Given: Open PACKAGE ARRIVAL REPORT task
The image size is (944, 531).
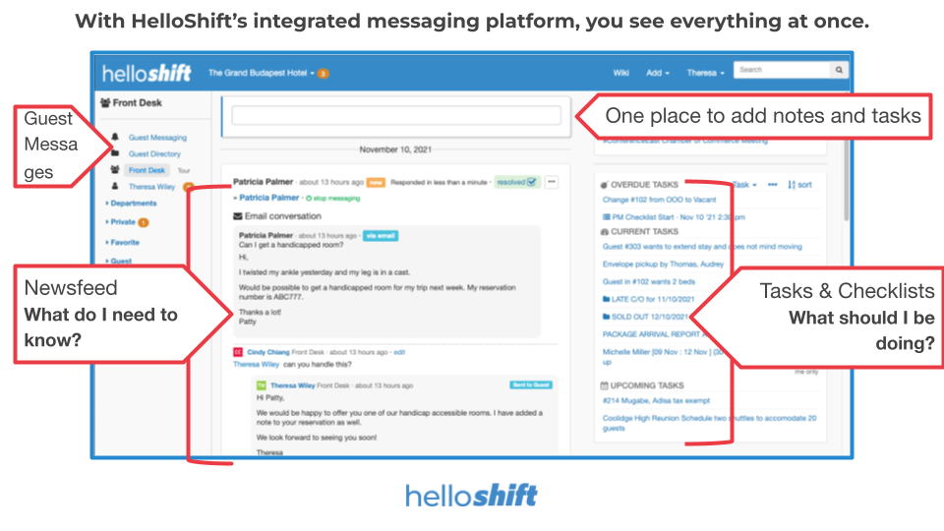Looking at the screenshot, I should (654, 334).
